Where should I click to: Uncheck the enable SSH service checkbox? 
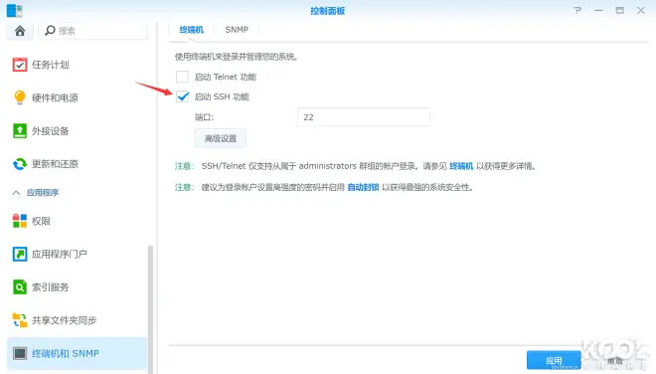pos(182,96)
